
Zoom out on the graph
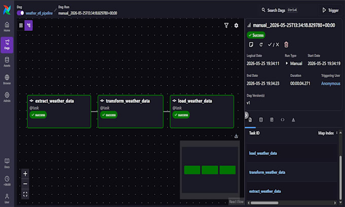pos(25,184)
